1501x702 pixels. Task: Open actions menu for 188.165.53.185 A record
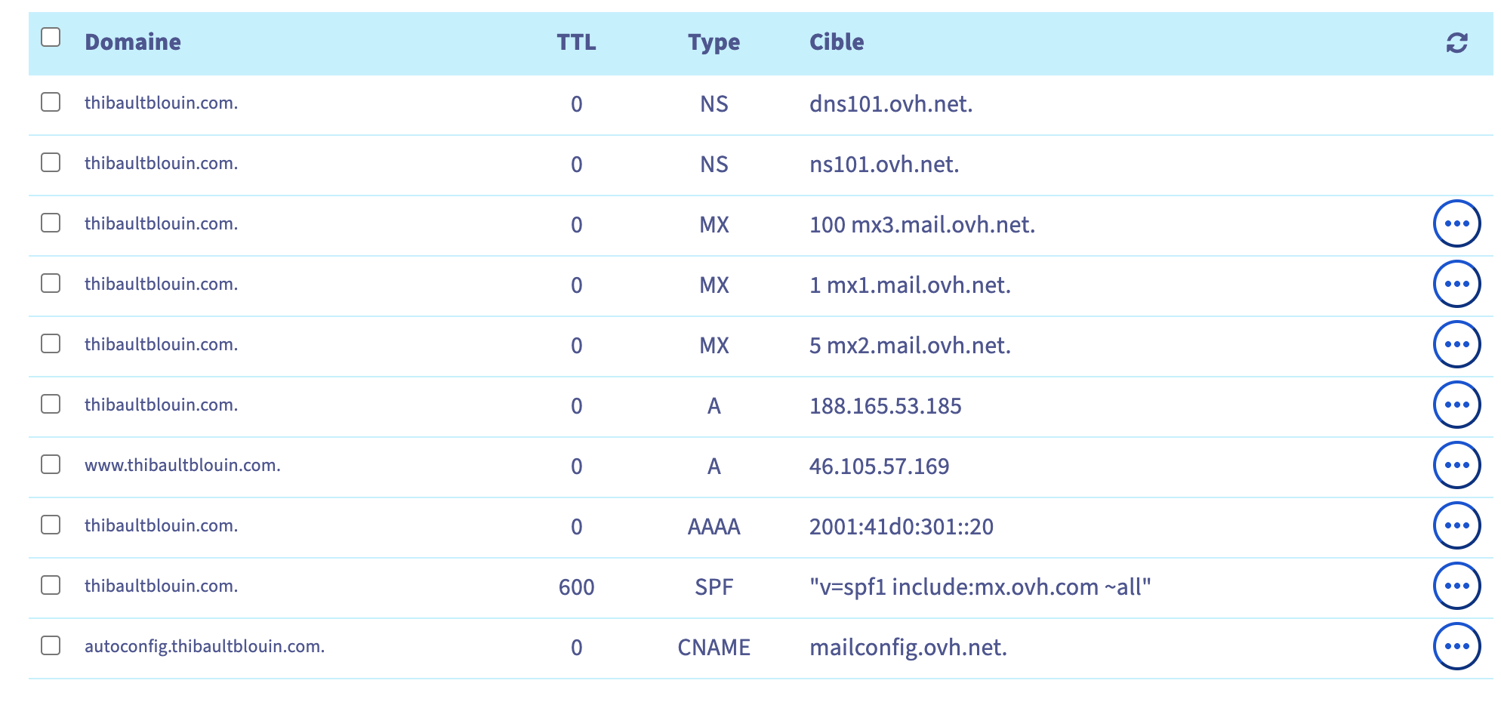(x=1456, y=405)
